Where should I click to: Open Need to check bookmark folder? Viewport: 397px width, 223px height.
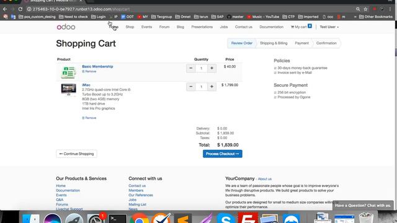(73, 17)
